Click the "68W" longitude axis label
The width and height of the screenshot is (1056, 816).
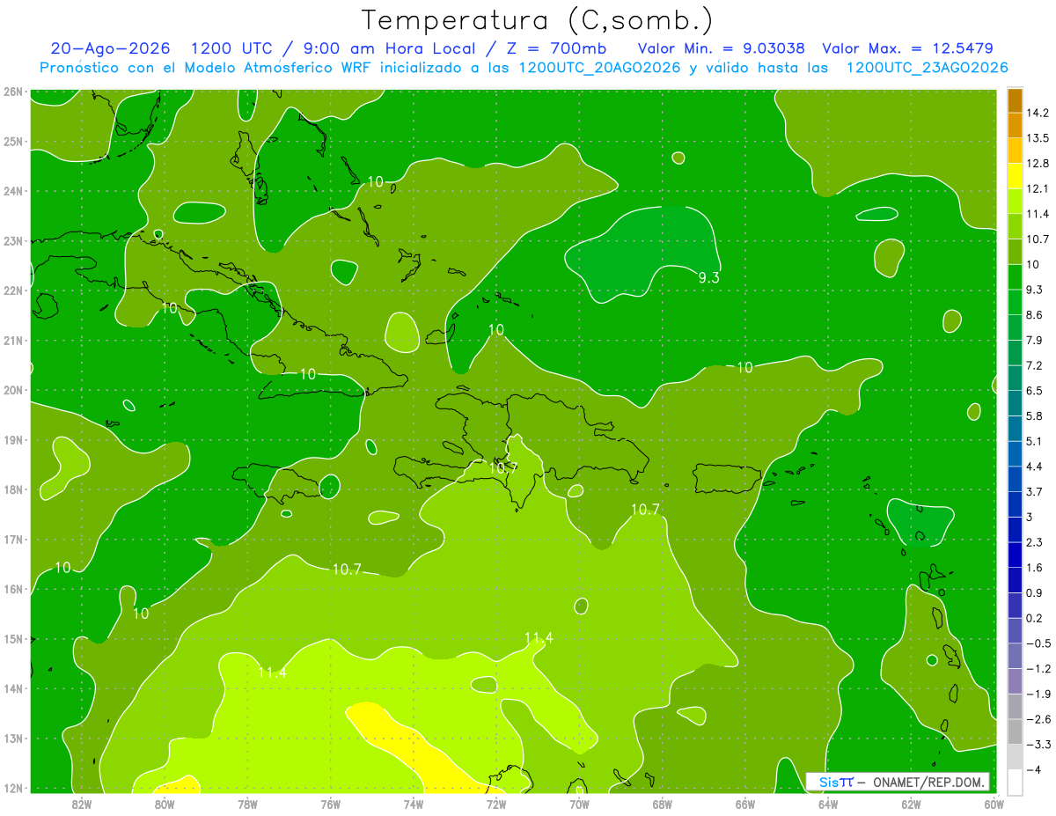click(662, 804)
